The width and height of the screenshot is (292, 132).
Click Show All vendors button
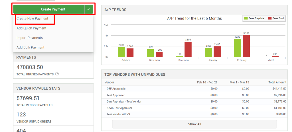194,124
